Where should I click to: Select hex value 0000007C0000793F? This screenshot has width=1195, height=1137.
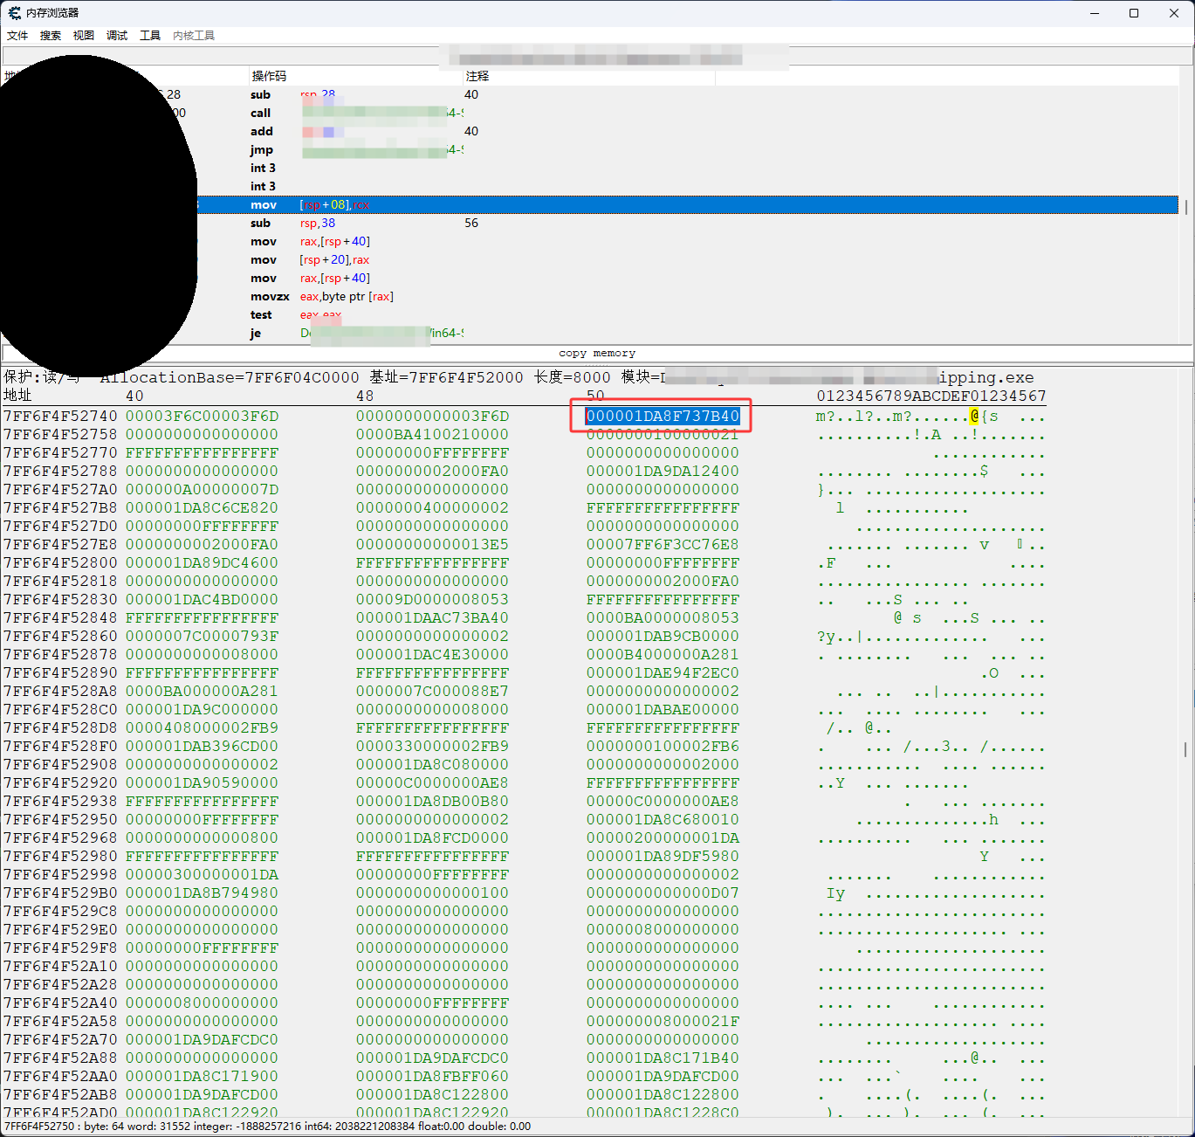[203, 637]
